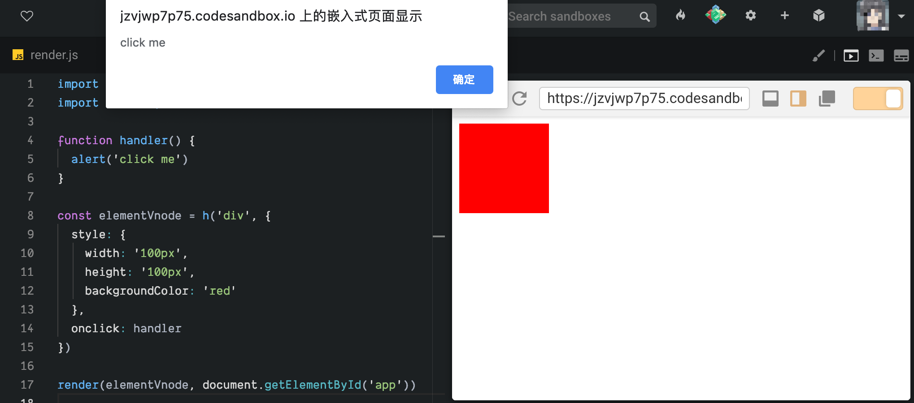Click the preview URL address field
The height and width of the screenshot is (403, 914).
(x=644, y=99)
